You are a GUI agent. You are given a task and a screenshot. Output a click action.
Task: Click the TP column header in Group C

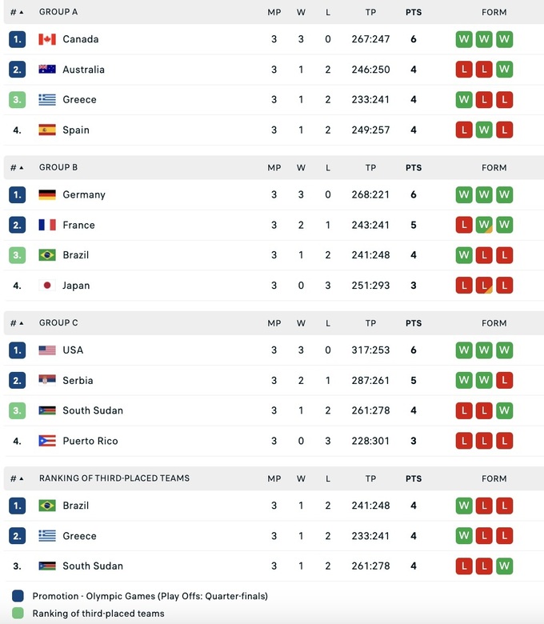(370, 323)
